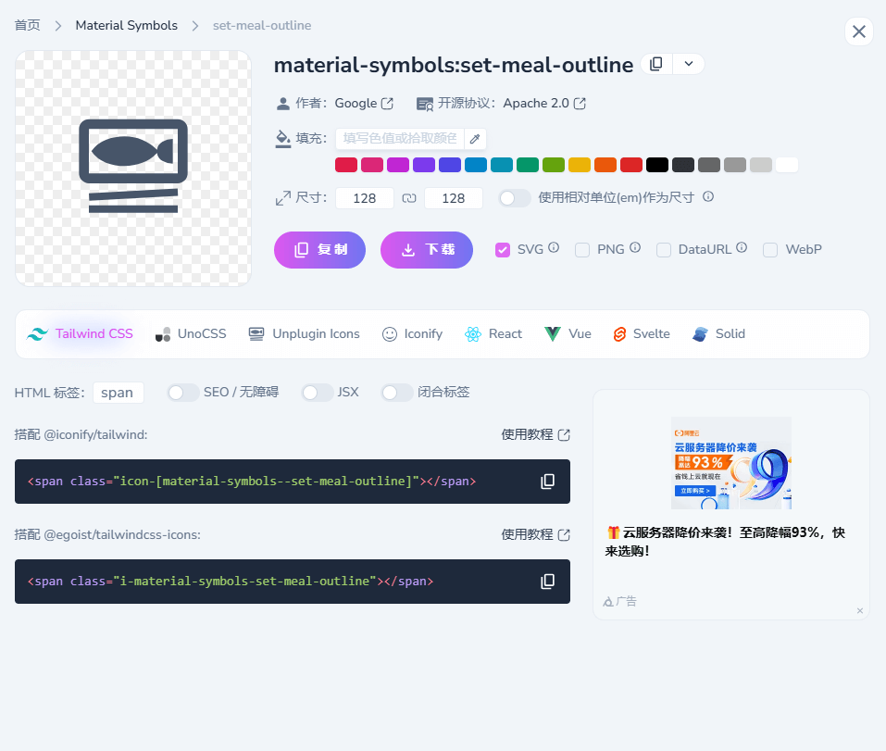Go to 首页 in the breadcrumb
This screenshot has height=751, width=886.
[27, 25]
